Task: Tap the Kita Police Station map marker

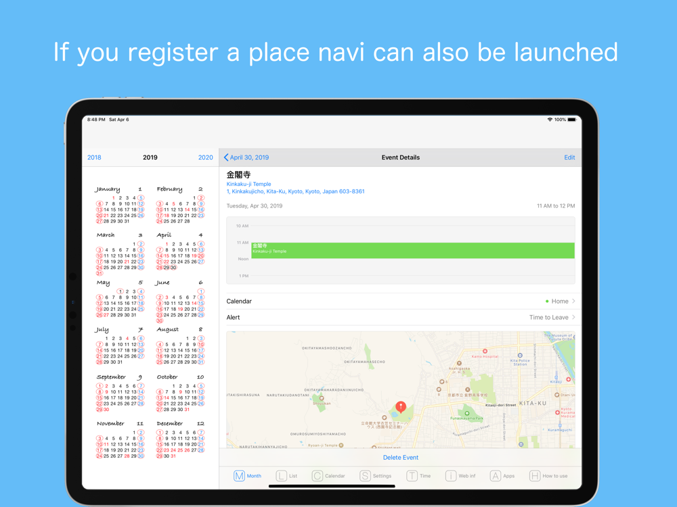Action: [x=520, y=356]
